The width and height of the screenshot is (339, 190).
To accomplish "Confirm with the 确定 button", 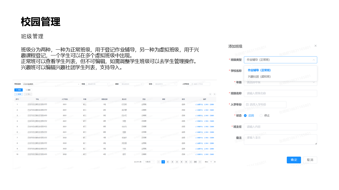I will [x=294, y=160].
